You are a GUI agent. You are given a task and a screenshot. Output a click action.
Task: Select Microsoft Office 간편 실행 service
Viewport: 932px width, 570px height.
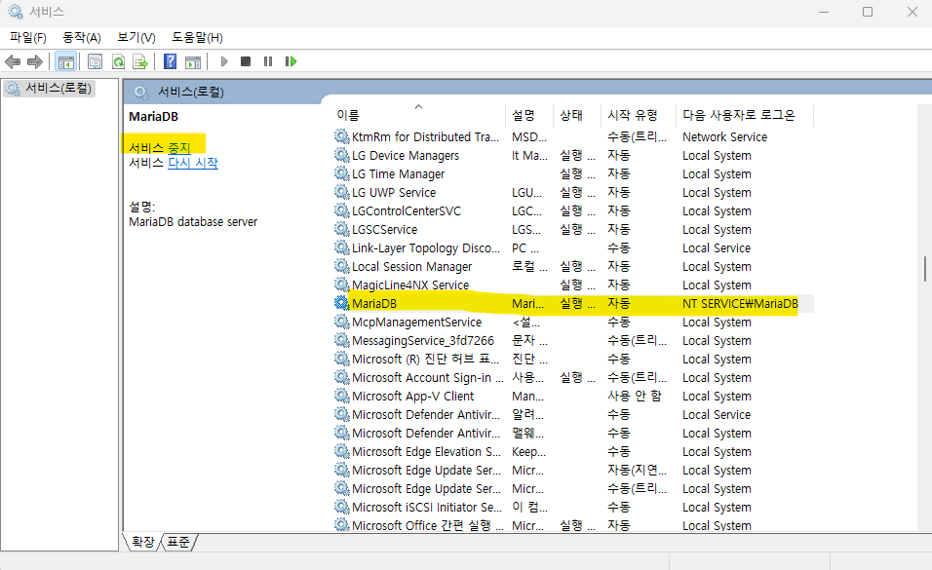[427, 525]
